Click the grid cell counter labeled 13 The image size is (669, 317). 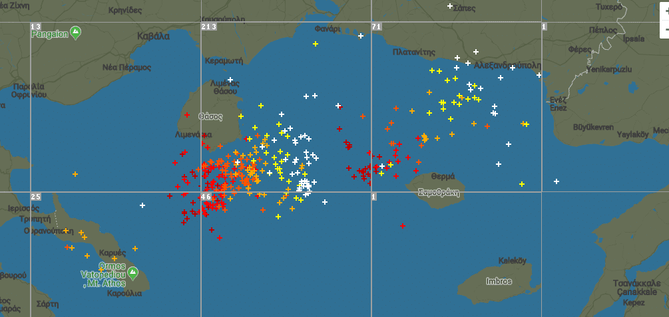pyautogui.click(x=35, y=27)
